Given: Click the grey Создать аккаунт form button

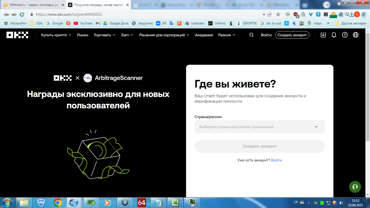Looking at the screenshot, I should pos(259,146).
